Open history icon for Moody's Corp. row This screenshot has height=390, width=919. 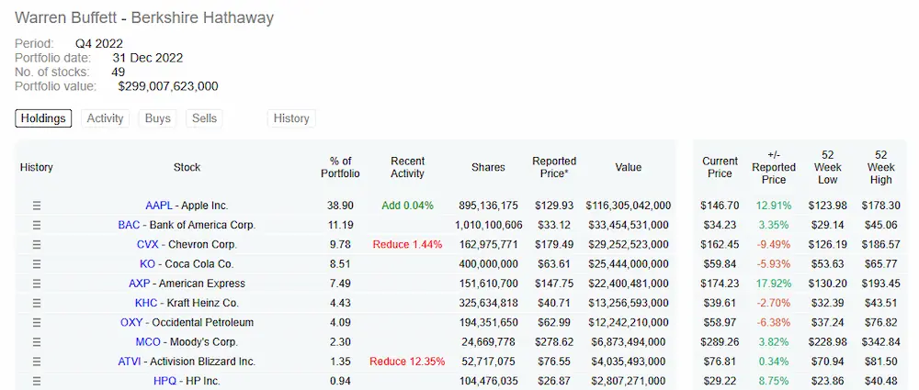pyautogui.click(x=37, y=342)
